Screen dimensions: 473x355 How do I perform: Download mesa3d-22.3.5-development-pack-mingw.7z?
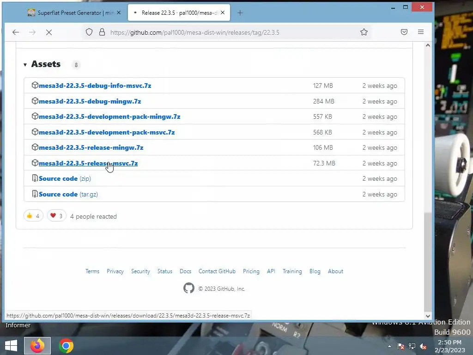tap(109, 116)
